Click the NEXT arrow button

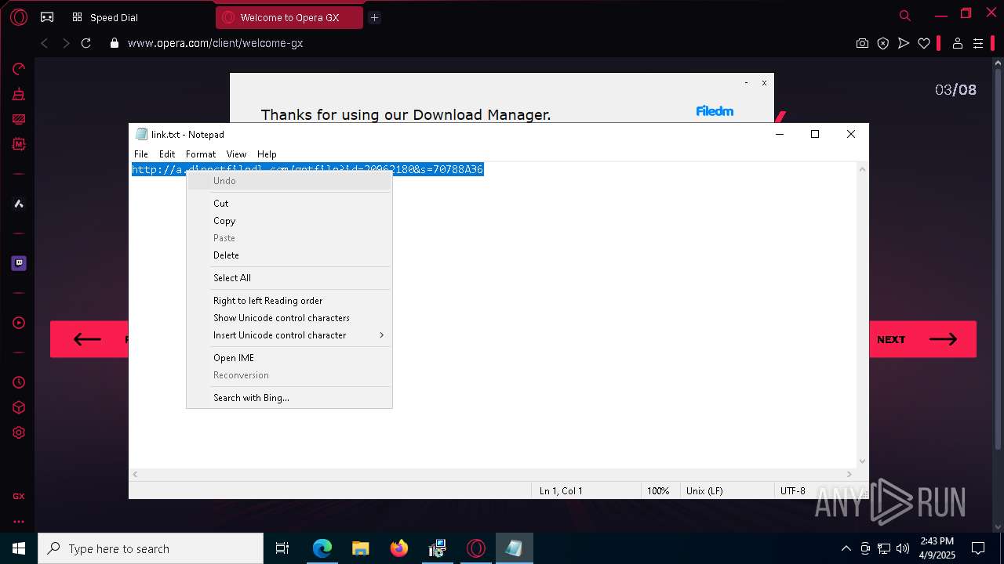pyautogui.click(x=923, y=339)
